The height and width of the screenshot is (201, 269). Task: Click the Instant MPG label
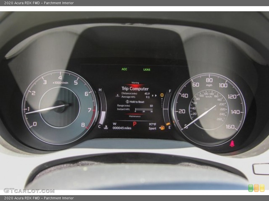[123, 109]
